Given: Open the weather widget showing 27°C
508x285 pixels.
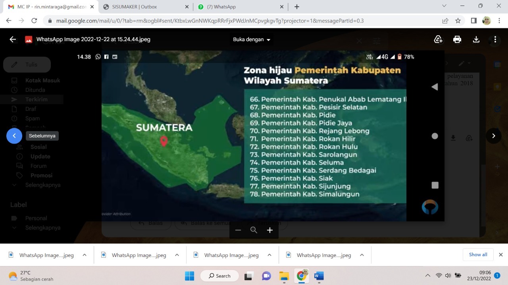Looking at the screenshot, I should [x=31, y=276].
